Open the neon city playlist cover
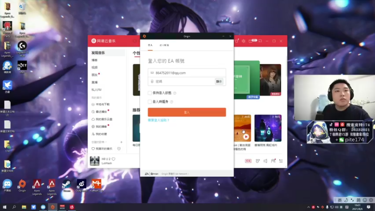Image resolution: width=375 pixels, height=211 pixels. (268, 128)
